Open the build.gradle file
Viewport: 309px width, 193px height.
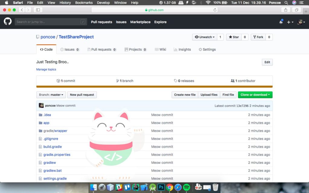point(53,147)
